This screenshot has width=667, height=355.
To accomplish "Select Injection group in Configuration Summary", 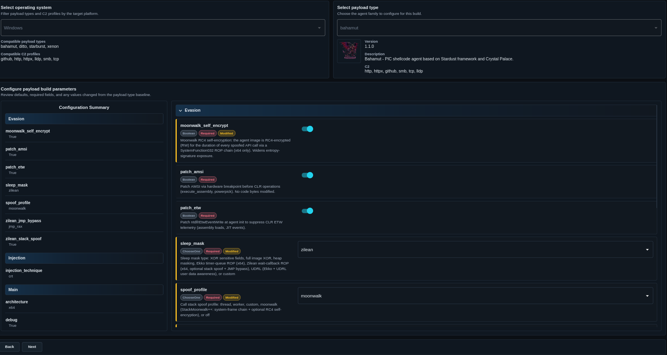I will click(84, 258).
